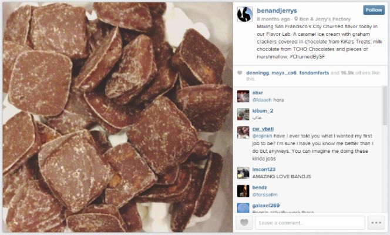This screenshot has width=390, height=235.
Task: Open the three-dots more options button
Action: 376,223
